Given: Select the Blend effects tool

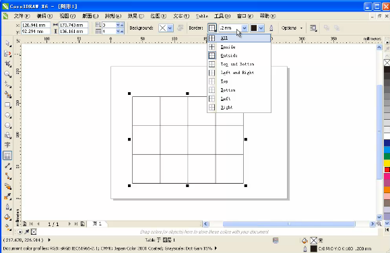Looking at the screenshot, I should [x=7, y=186].
